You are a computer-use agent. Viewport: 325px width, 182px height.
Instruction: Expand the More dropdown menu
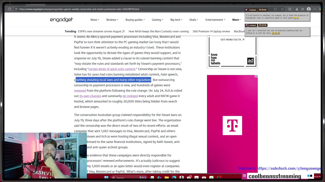[x=236, y=20]
